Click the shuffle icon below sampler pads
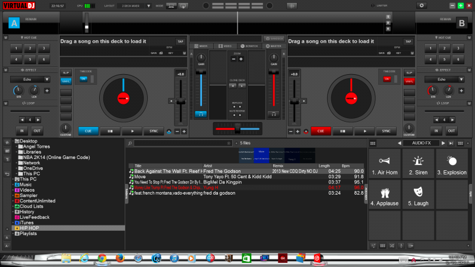475x267 pixels. click(x=392, y=246)
